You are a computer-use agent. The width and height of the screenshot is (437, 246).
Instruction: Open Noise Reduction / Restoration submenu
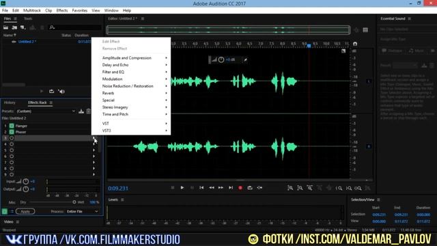[131, 86]
